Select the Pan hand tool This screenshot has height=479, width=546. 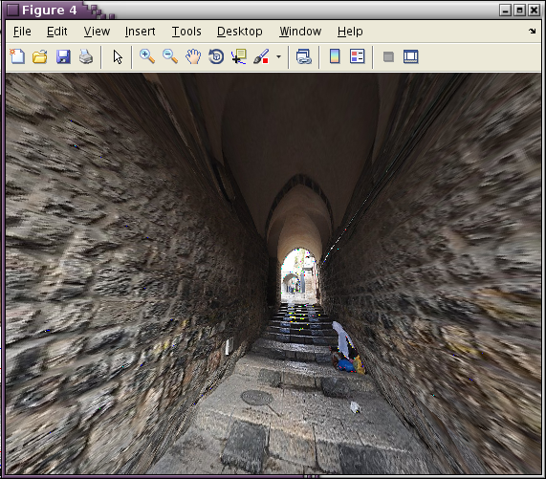tap(193, 56)
